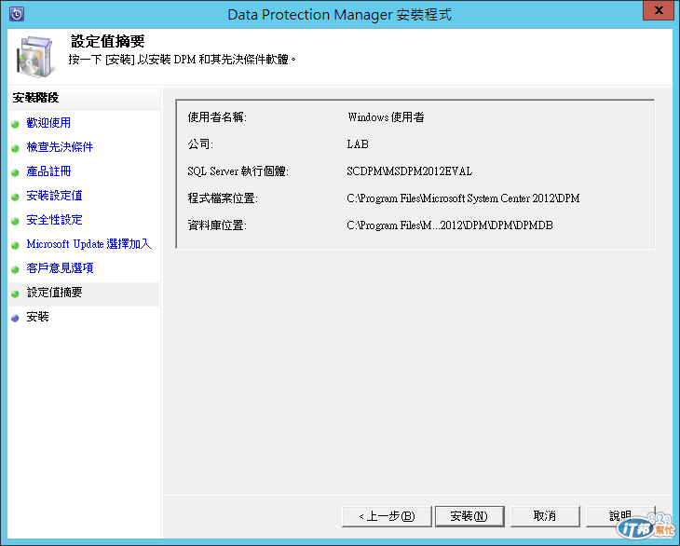680x546 pixels.
Task: Select the 安裝 step in sidebar
Action: coord(37,317)
